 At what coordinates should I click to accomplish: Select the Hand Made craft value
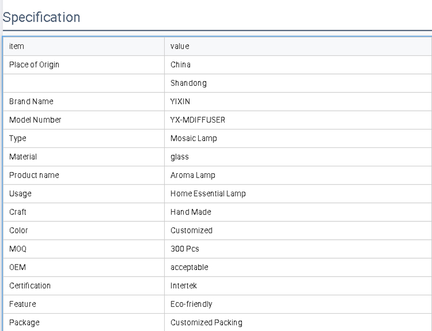coord(191,212)
